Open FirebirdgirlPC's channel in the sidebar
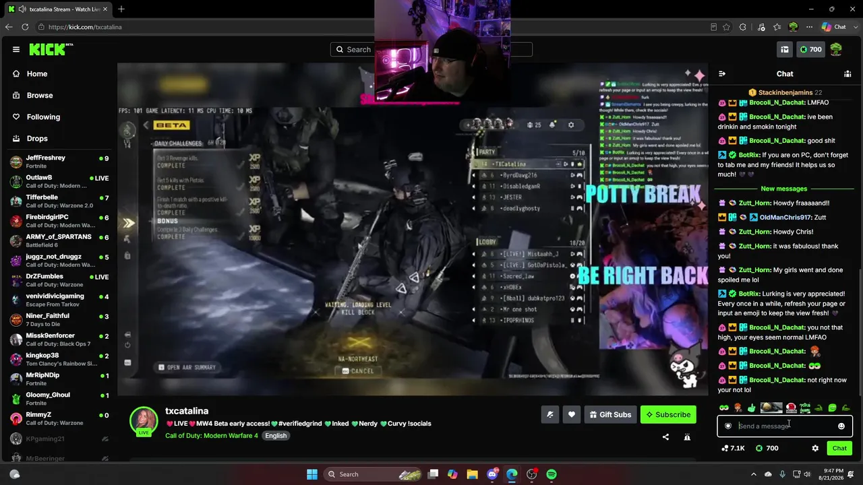 pos(59,221)
